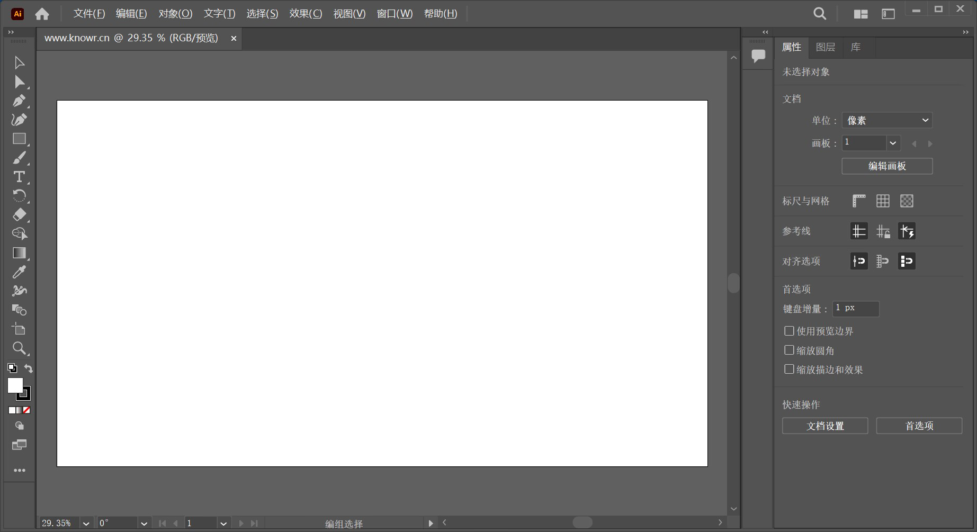The width and height of the screenshot is (977, 532).
Task: Select the Zoom tool
Action: pyautogui.click(x=19, y=348)
